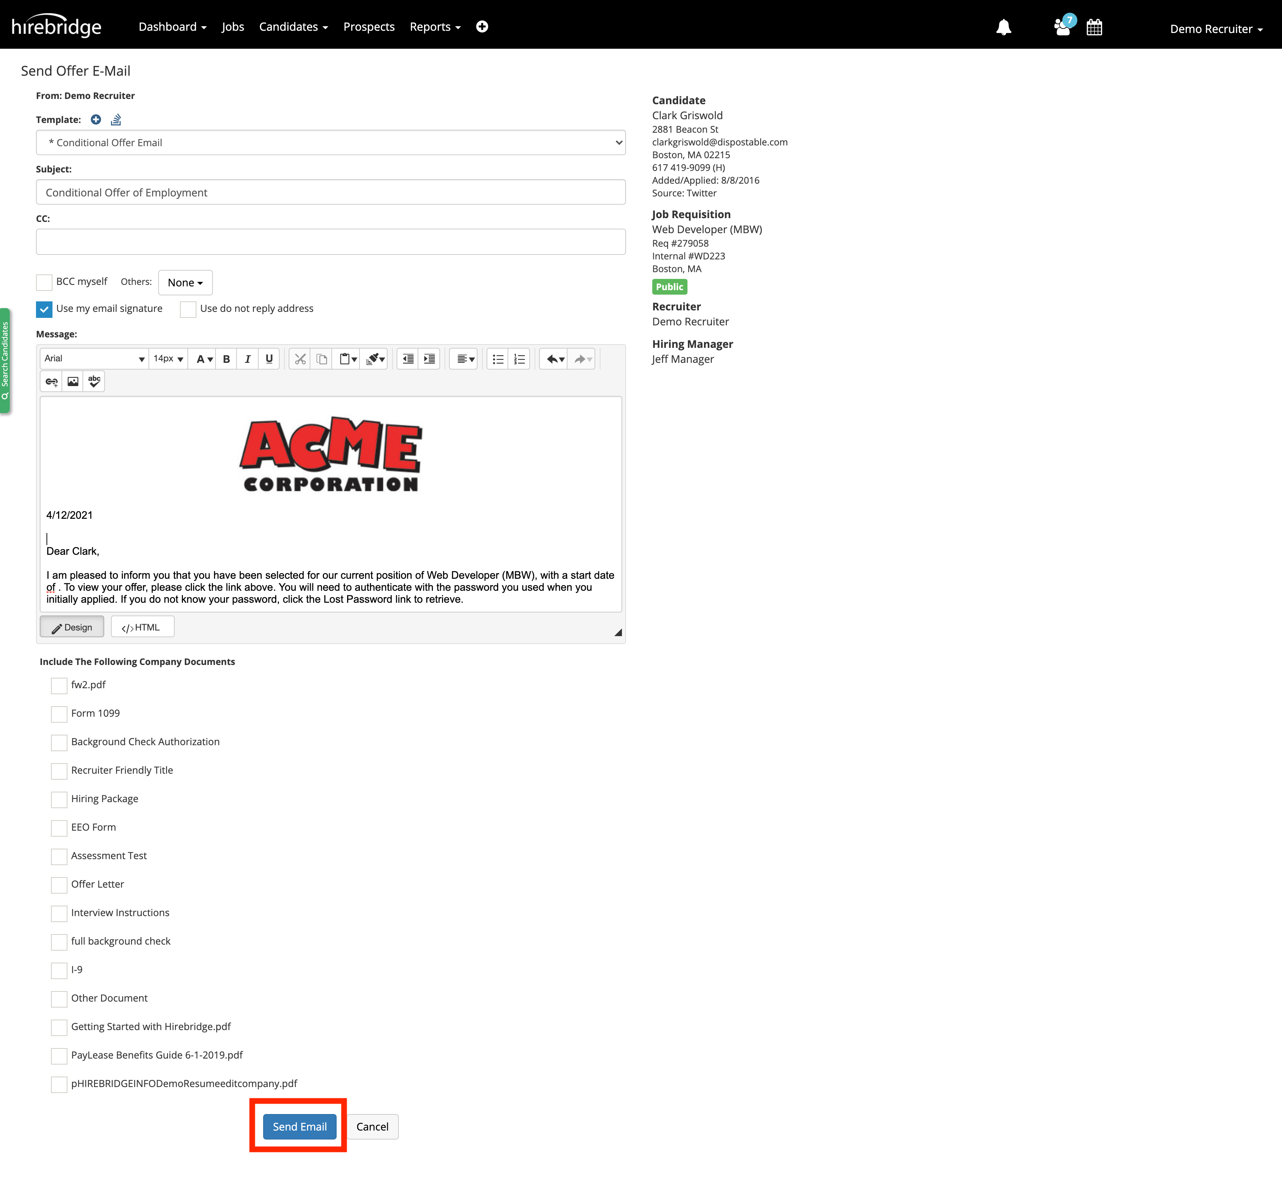The height and width of the screenshot is (1192, 1282).
Task: Click the insert image icon
Action: (x=72, y=381)
